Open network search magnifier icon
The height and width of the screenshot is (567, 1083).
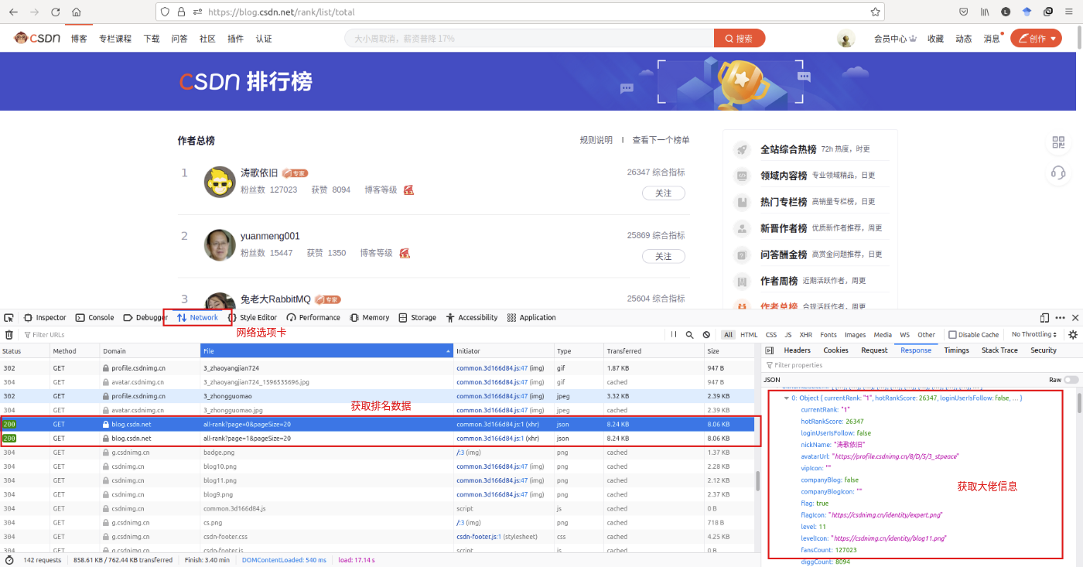click(689, 335)
